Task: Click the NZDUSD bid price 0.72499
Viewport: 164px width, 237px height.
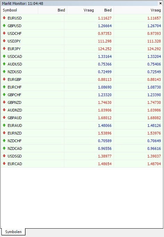Action: pos(105,72)
